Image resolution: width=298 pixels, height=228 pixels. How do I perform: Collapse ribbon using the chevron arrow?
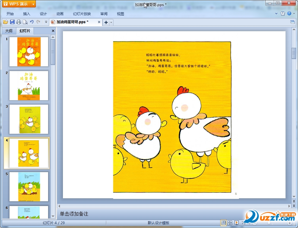(x=276, y=13)
